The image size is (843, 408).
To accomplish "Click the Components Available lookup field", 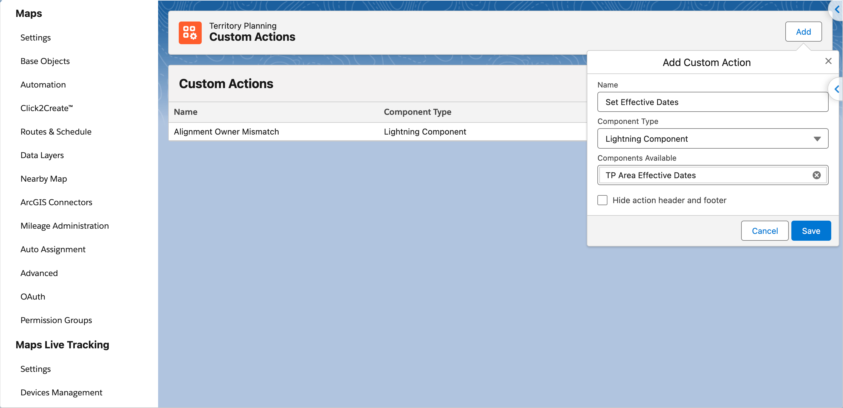I will pos(713,175).
